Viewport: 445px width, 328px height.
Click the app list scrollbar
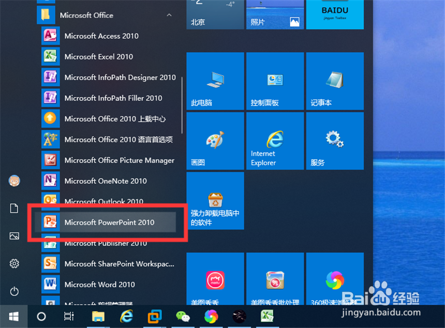(x=182, y=105)
